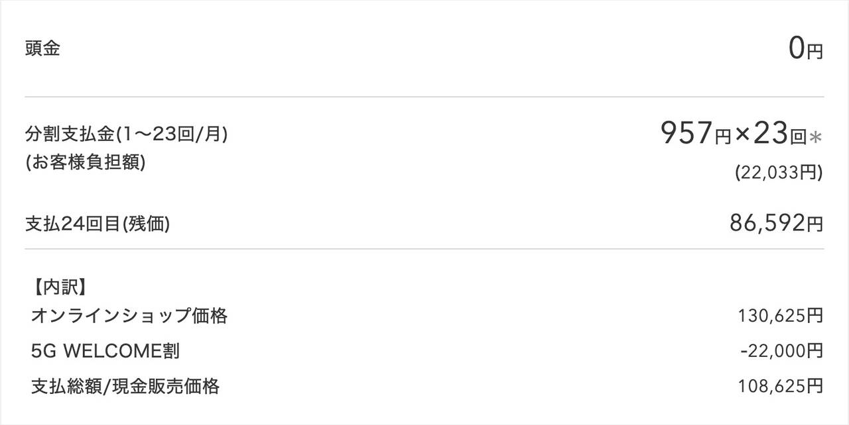
Task: Click the divider line above 【内訳】
Action: tap(424, 249)
